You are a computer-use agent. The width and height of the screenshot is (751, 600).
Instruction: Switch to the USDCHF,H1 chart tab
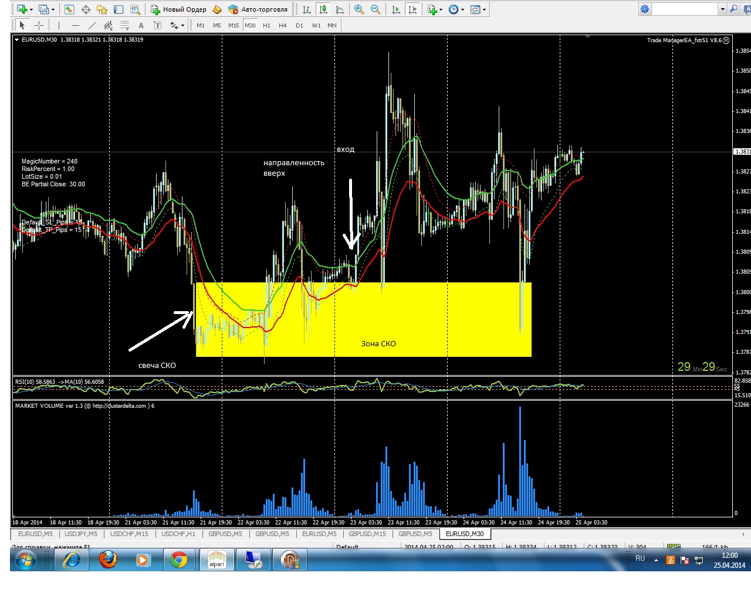[x=178, y=534]
